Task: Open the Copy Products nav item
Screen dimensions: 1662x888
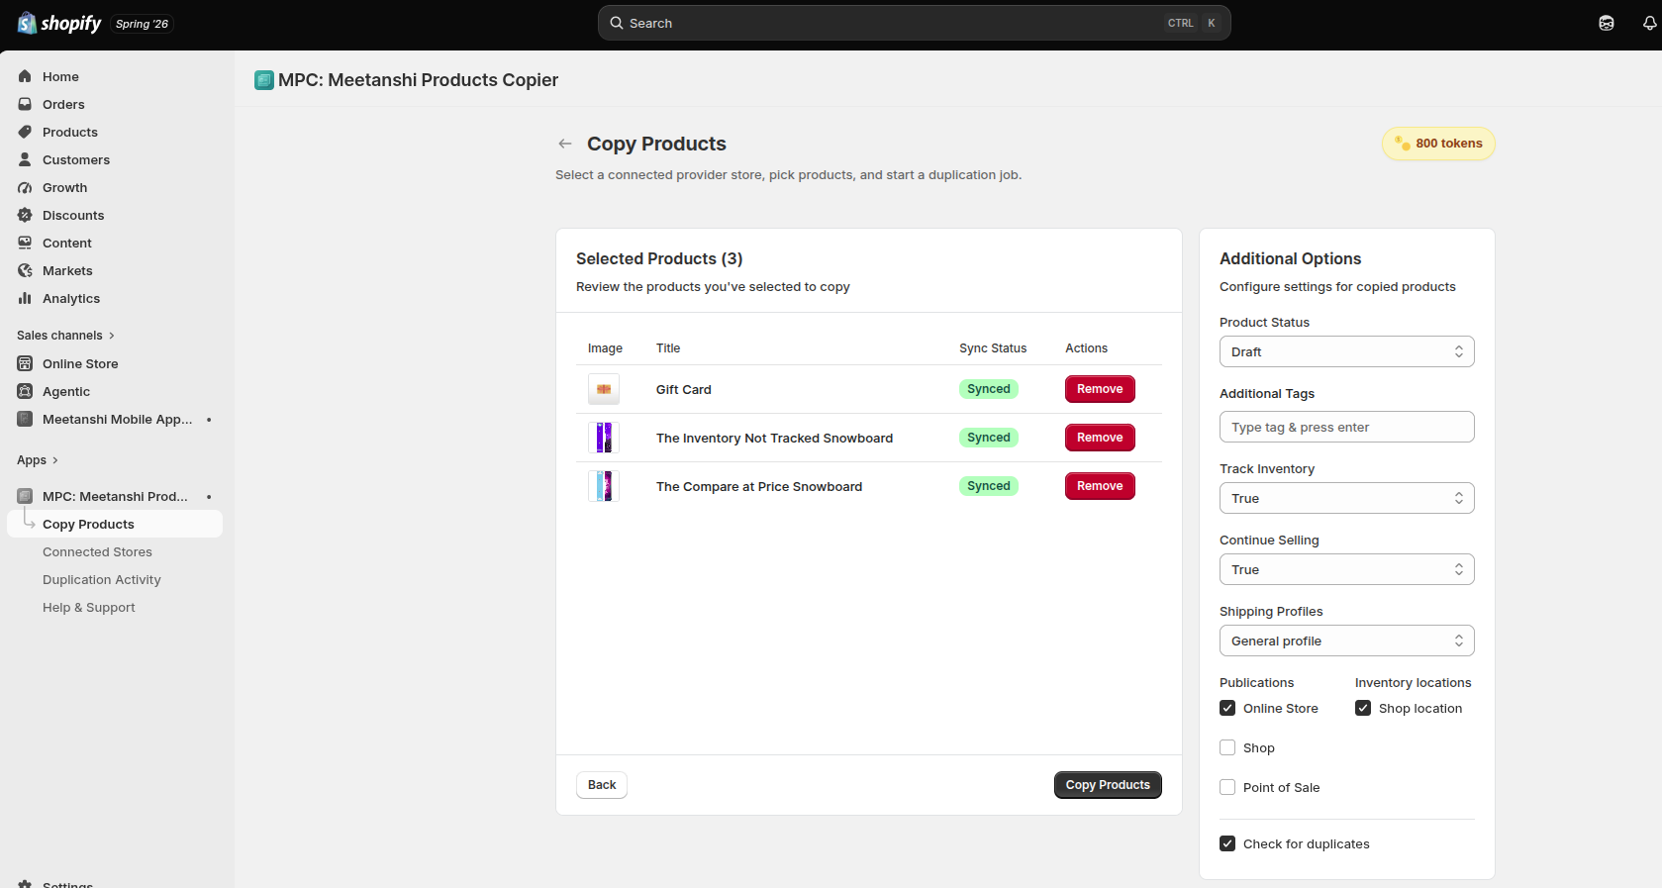Action: click(x=115, y=524)
